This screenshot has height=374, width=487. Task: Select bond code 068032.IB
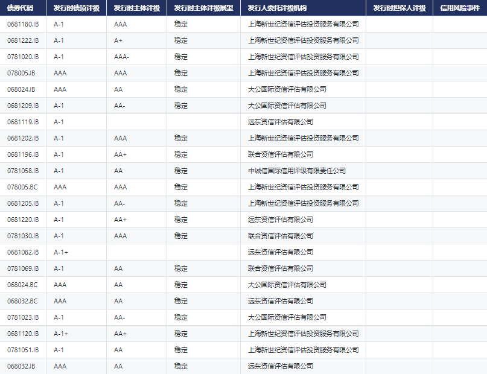tap(21, 367)
